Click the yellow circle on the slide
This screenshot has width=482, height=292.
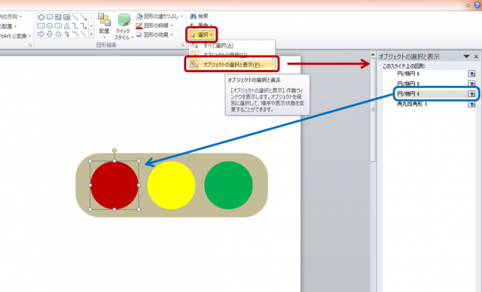tap(171, 185)
